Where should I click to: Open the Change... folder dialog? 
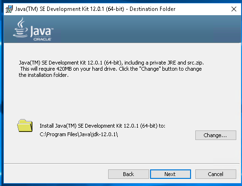[x=216, y=135]
